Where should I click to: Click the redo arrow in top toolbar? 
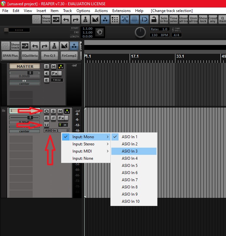pos(75,20)
